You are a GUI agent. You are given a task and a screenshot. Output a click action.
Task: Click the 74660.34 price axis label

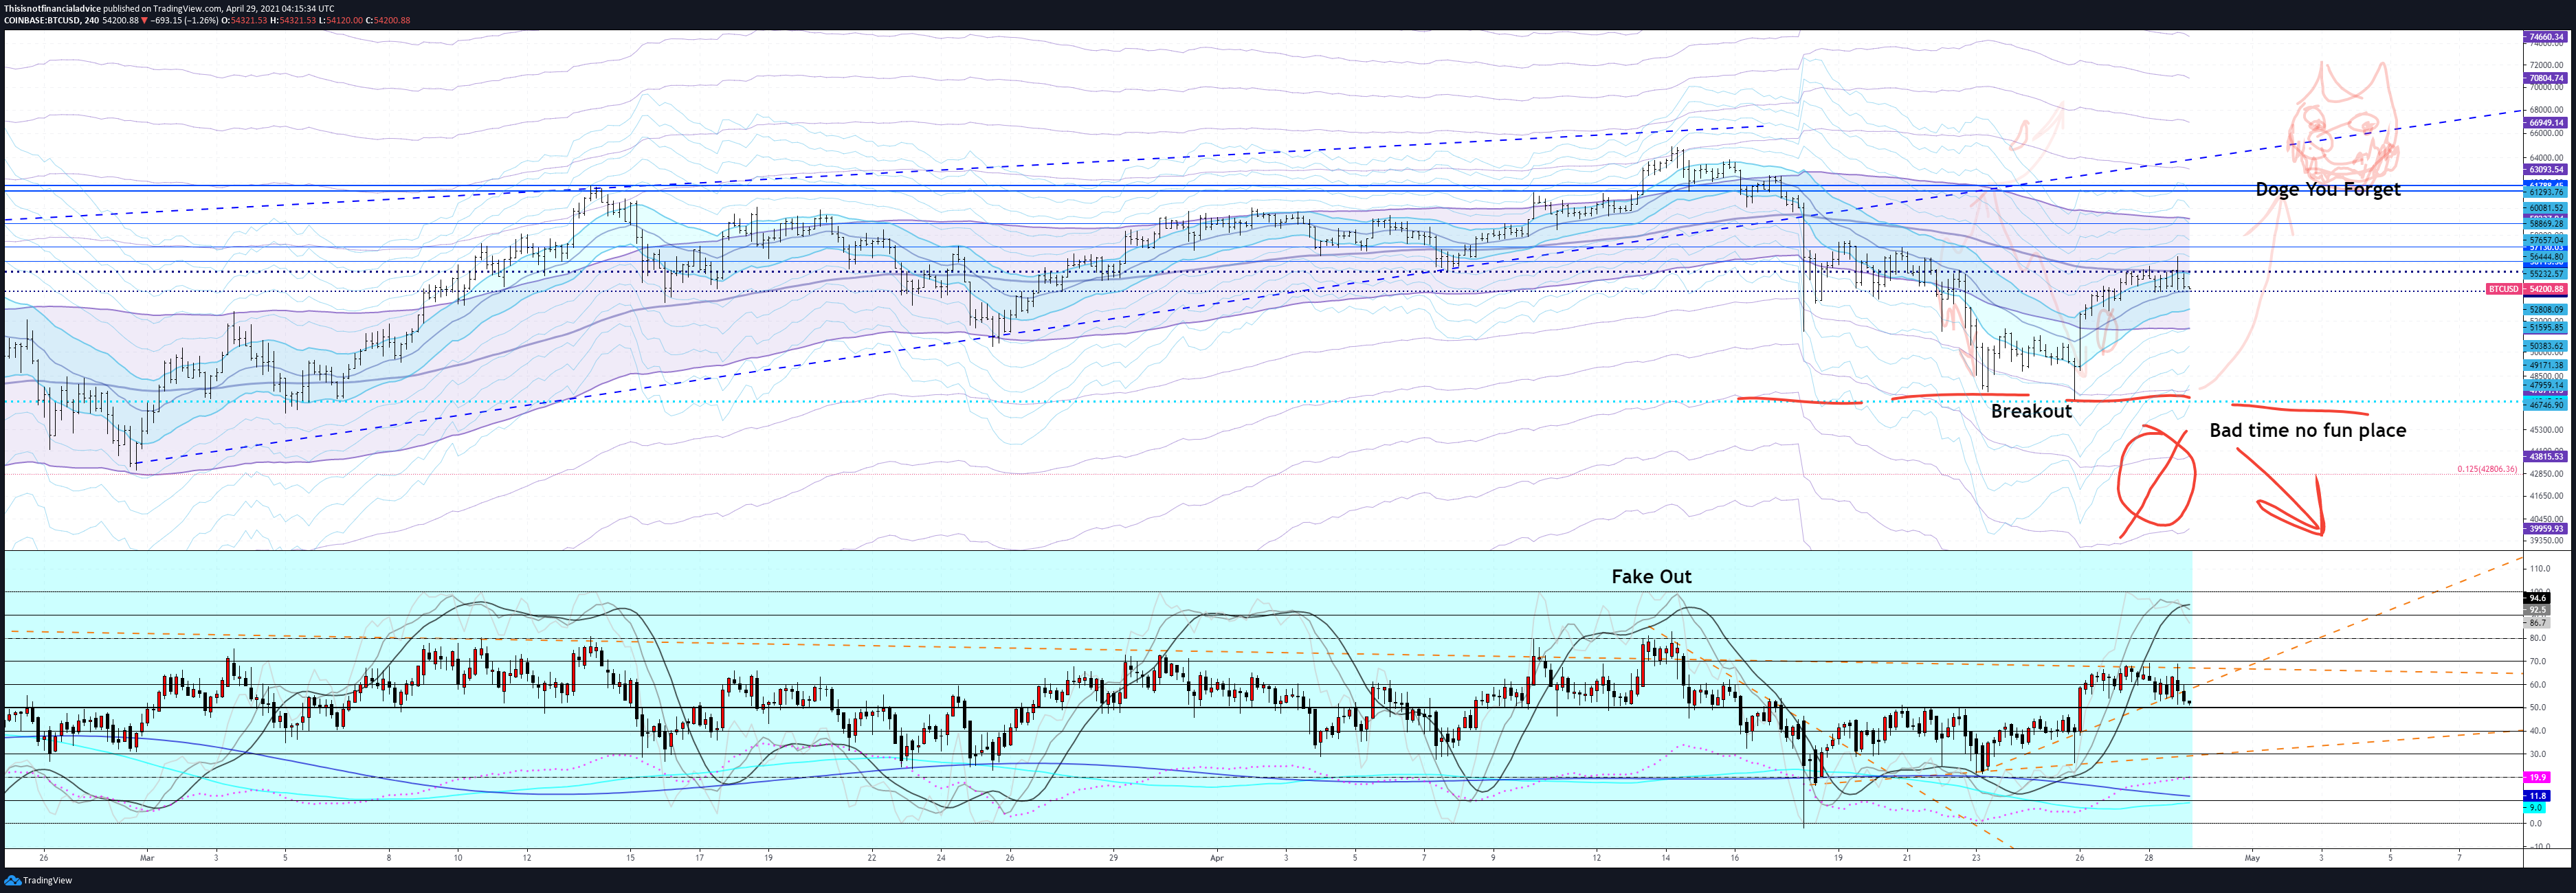(2545, 37)
